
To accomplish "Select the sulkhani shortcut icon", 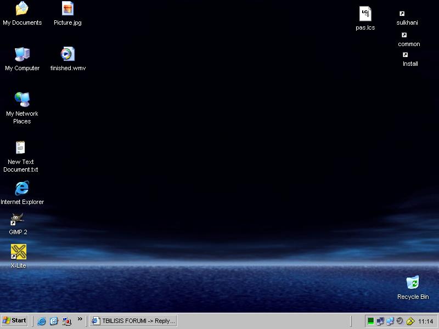I will [x=402, y=13].
